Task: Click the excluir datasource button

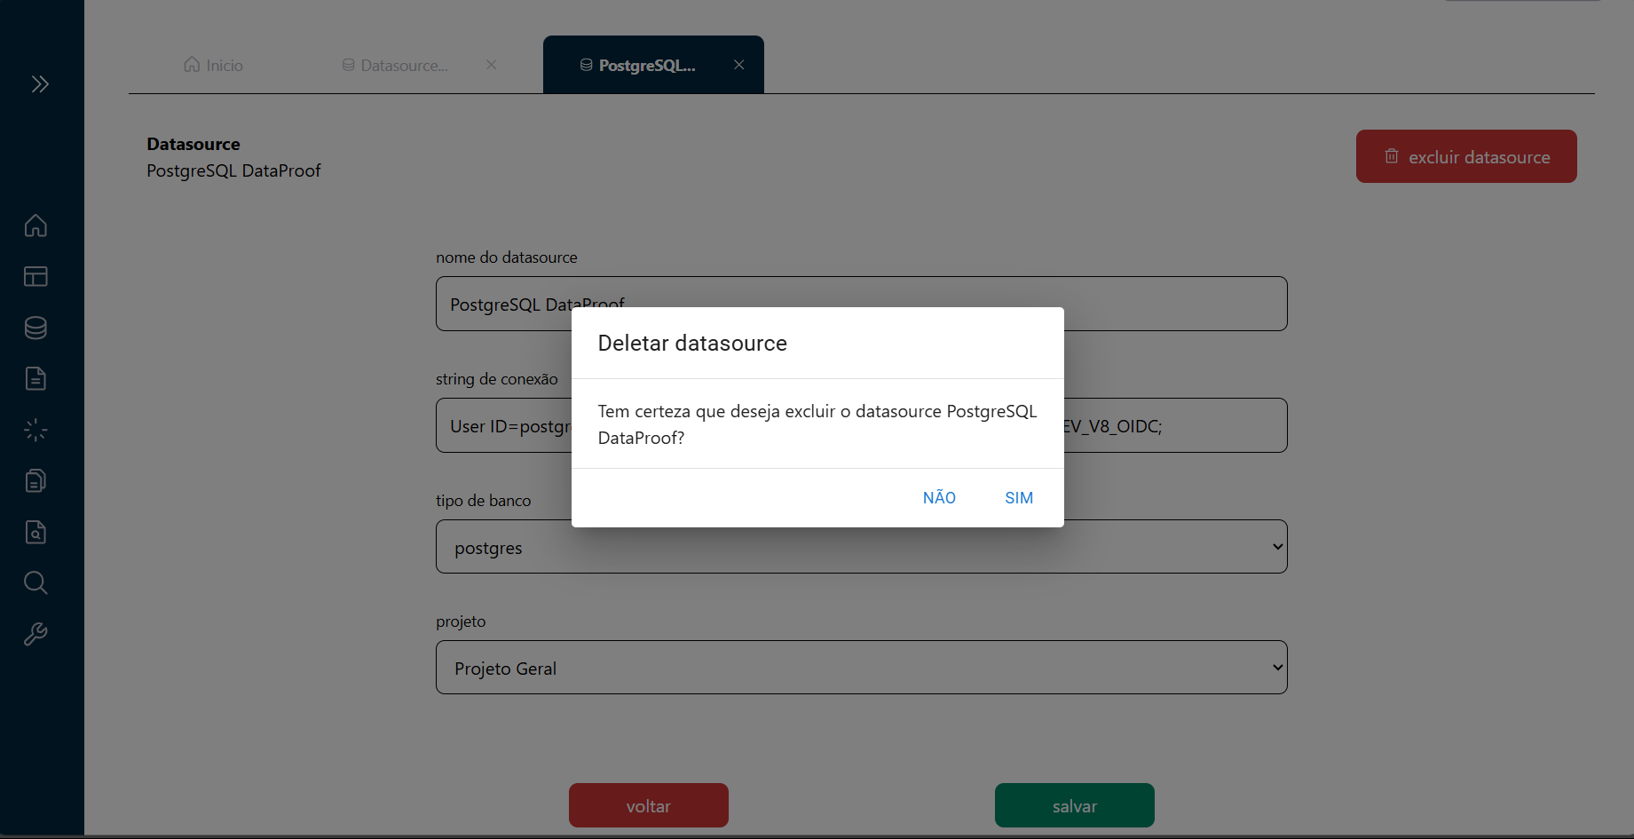Action: tap(1465, 157)
